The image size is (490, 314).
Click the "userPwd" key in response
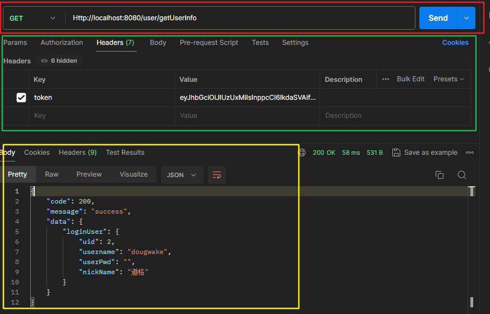[97, 262]
